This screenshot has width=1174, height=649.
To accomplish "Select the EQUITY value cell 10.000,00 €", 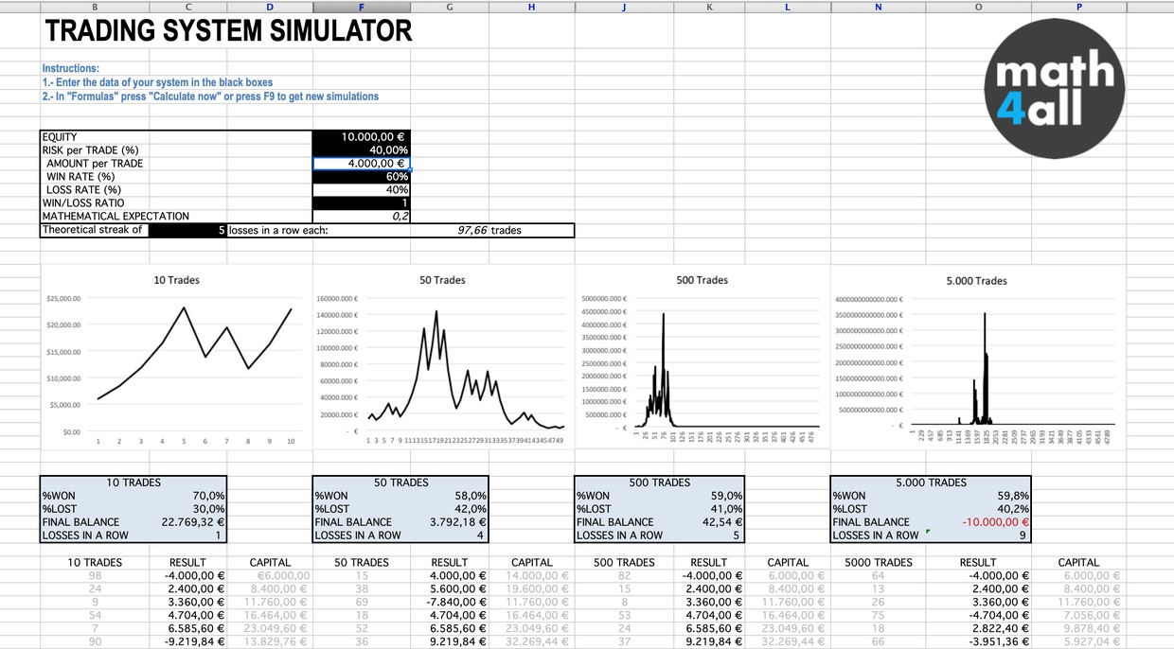I will pyautogui.click(x=361, y=137).
